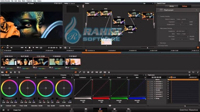This screenshot has height=112, width=200.
Task: Switch to the Library tab
Action: pos(171,6)
